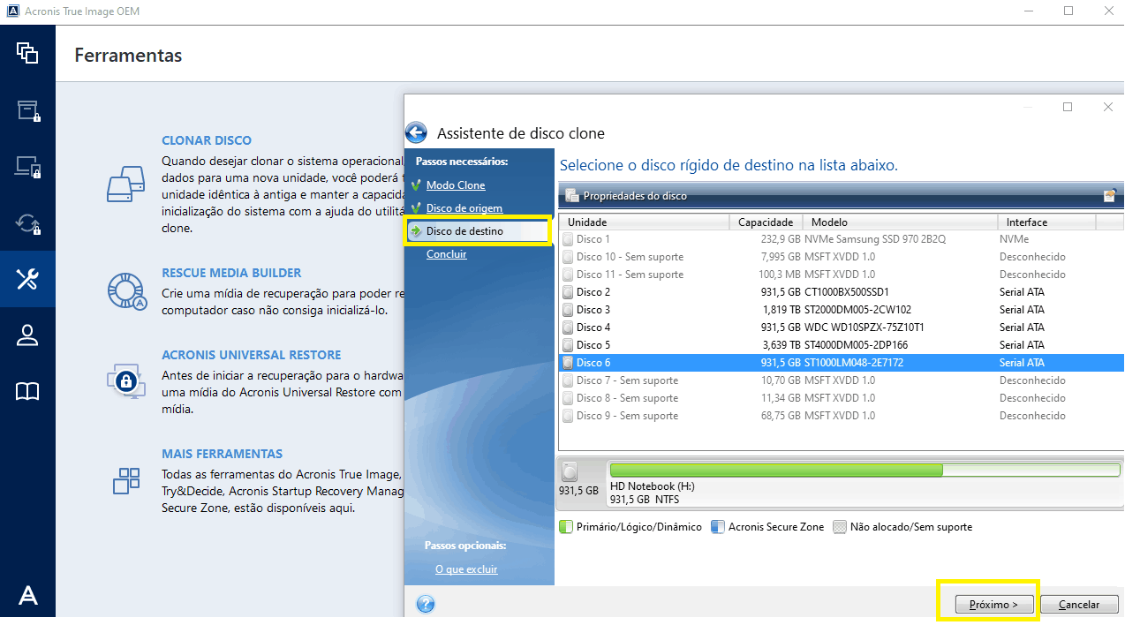Click the disk properties icon in header bar

click(x=571, y=195)
